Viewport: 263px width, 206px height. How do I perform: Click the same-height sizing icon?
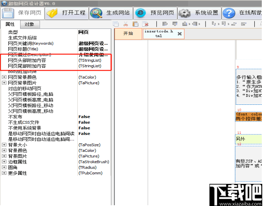tap(244, 24)
